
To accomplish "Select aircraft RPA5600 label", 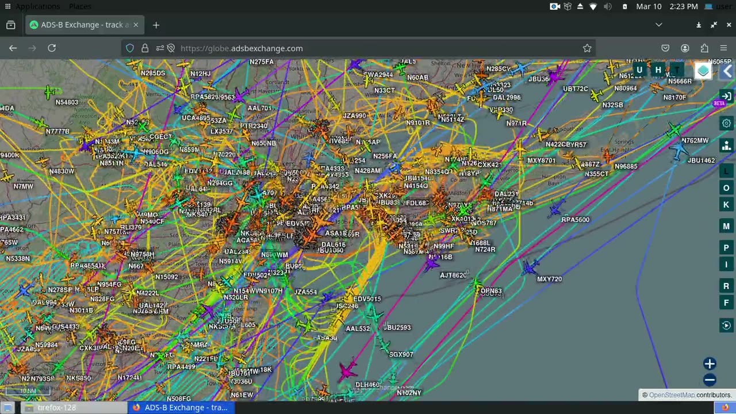I will click(x=575, y=220).
